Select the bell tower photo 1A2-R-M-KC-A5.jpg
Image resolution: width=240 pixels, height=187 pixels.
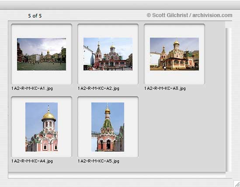click(x=108, y=127)
